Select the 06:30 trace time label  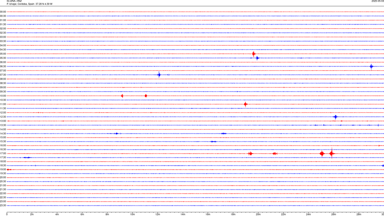[x=3, y=66]
